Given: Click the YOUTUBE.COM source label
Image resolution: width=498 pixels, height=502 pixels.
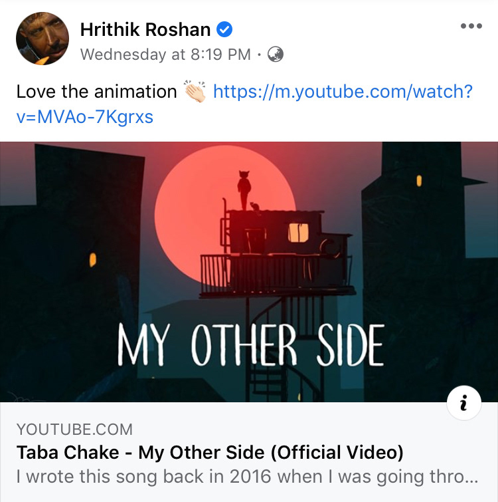Looking at the screenshot, I should click(74, 430).
